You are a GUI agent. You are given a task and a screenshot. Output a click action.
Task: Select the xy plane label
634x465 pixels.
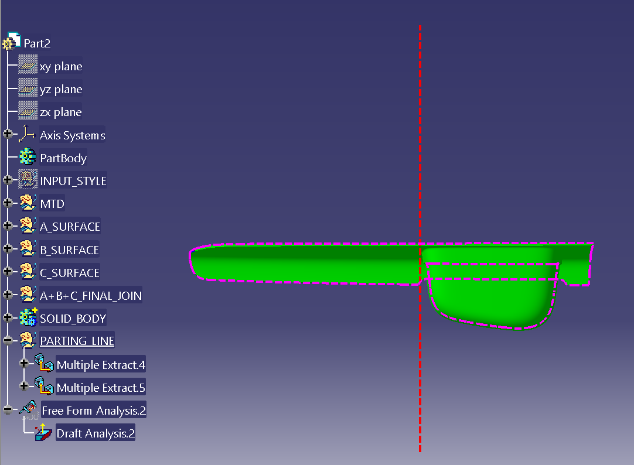pyautogui.click(x=61, y=66)
